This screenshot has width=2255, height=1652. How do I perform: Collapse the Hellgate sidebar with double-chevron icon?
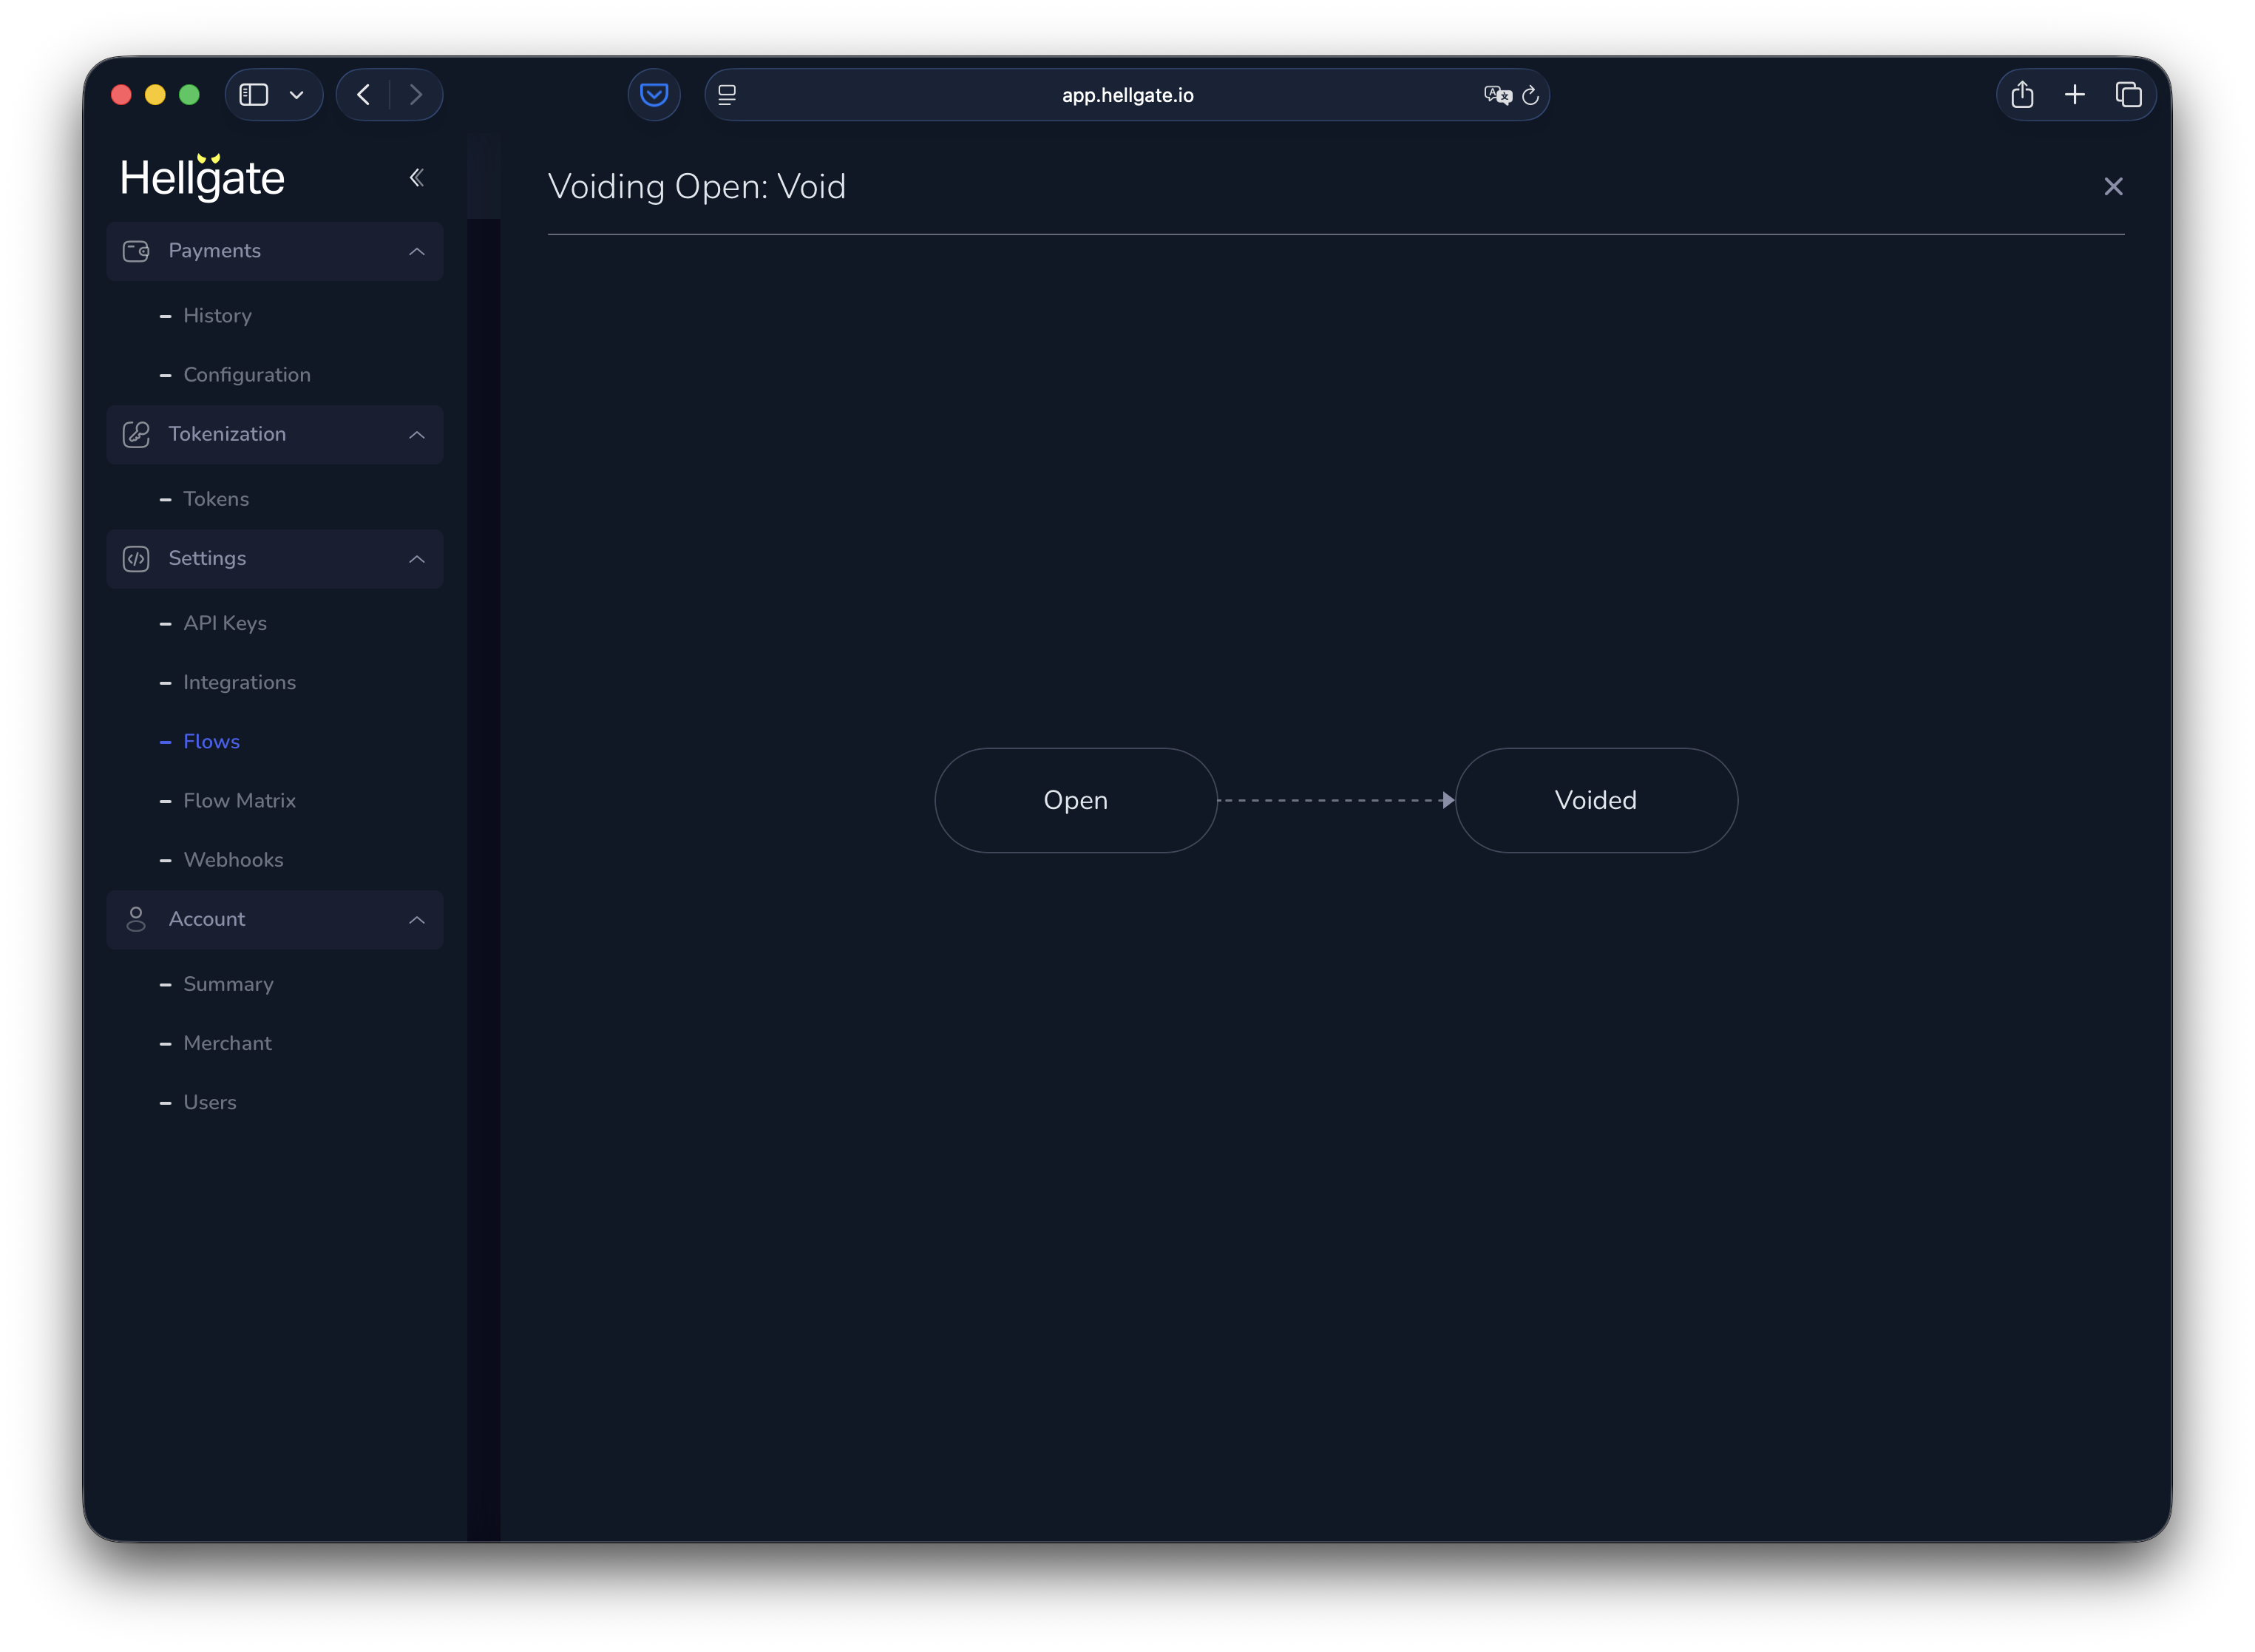point(417,178)
